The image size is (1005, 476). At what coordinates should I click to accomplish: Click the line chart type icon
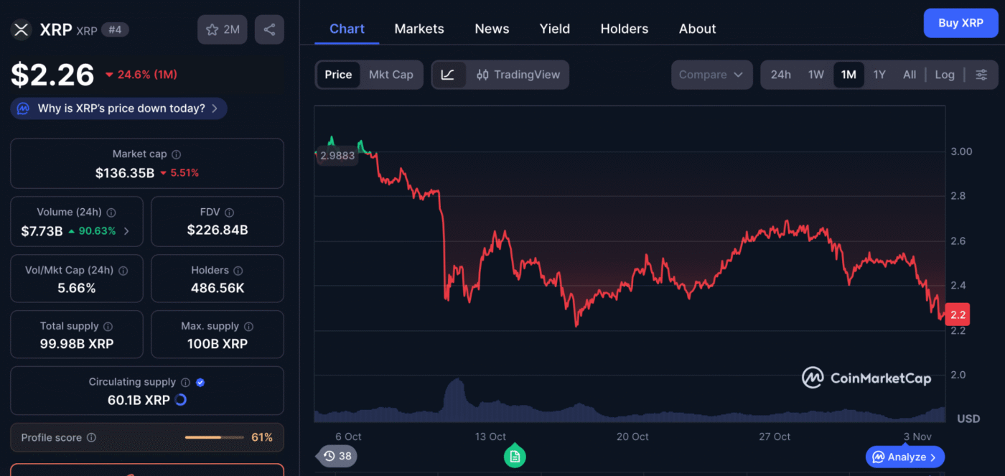(448, 75)
